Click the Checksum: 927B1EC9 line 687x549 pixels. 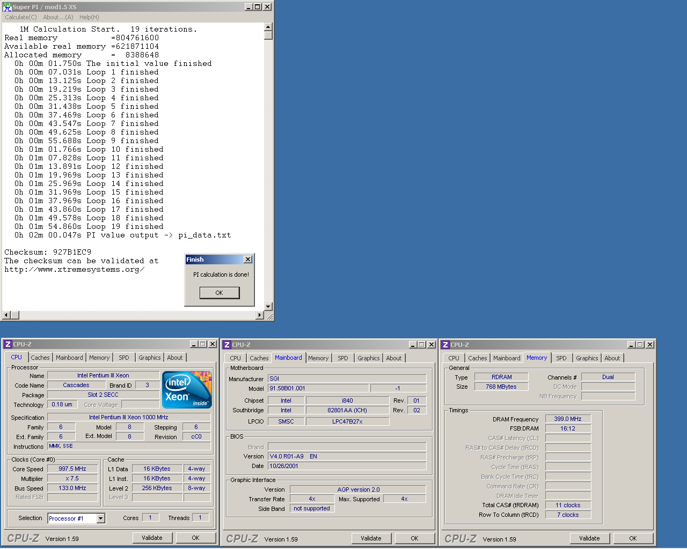tap(48, 252)
